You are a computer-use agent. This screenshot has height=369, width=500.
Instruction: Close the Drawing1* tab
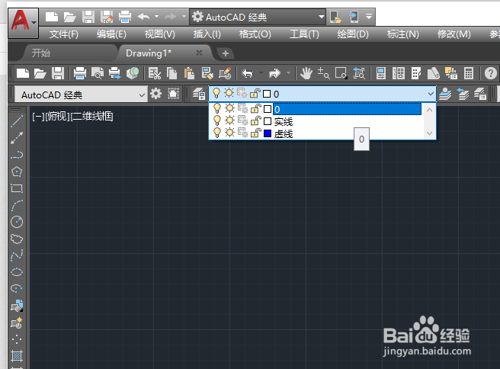pos(199,53)
